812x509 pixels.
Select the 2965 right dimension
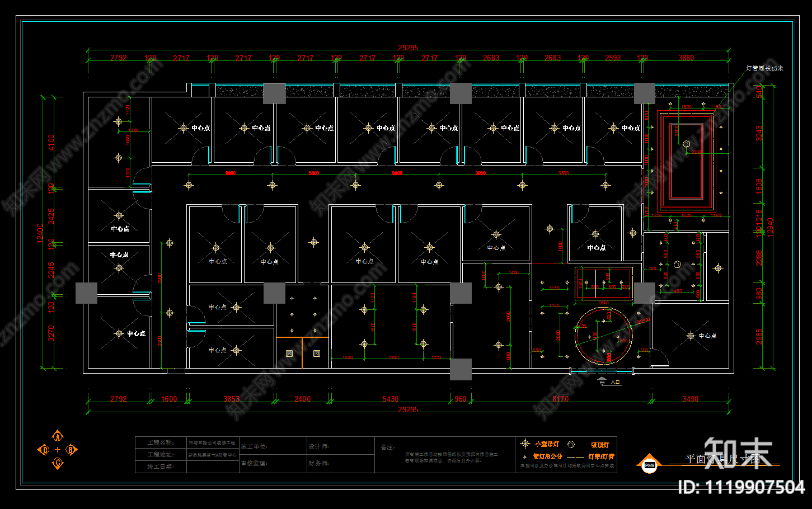[x=759, y=336]
